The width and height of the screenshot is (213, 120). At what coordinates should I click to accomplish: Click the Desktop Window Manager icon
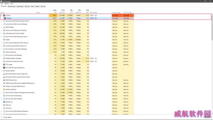click(4, 58)
